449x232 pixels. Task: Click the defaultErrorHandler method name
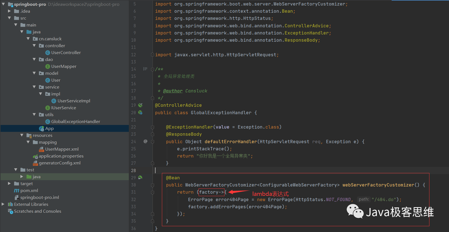click(x=231, y=142)
